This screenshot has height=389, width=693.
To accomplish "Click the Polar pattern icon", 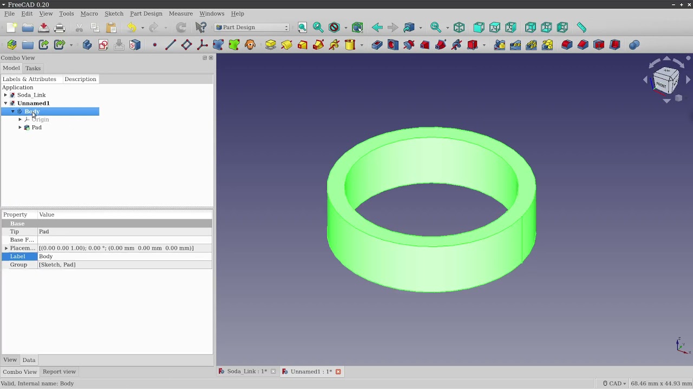I will 531,45.
